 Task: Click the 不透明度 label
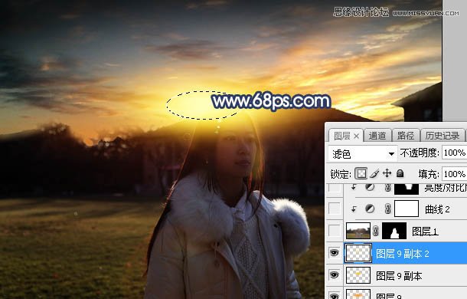pyautogui.click(x=420, y=153)
